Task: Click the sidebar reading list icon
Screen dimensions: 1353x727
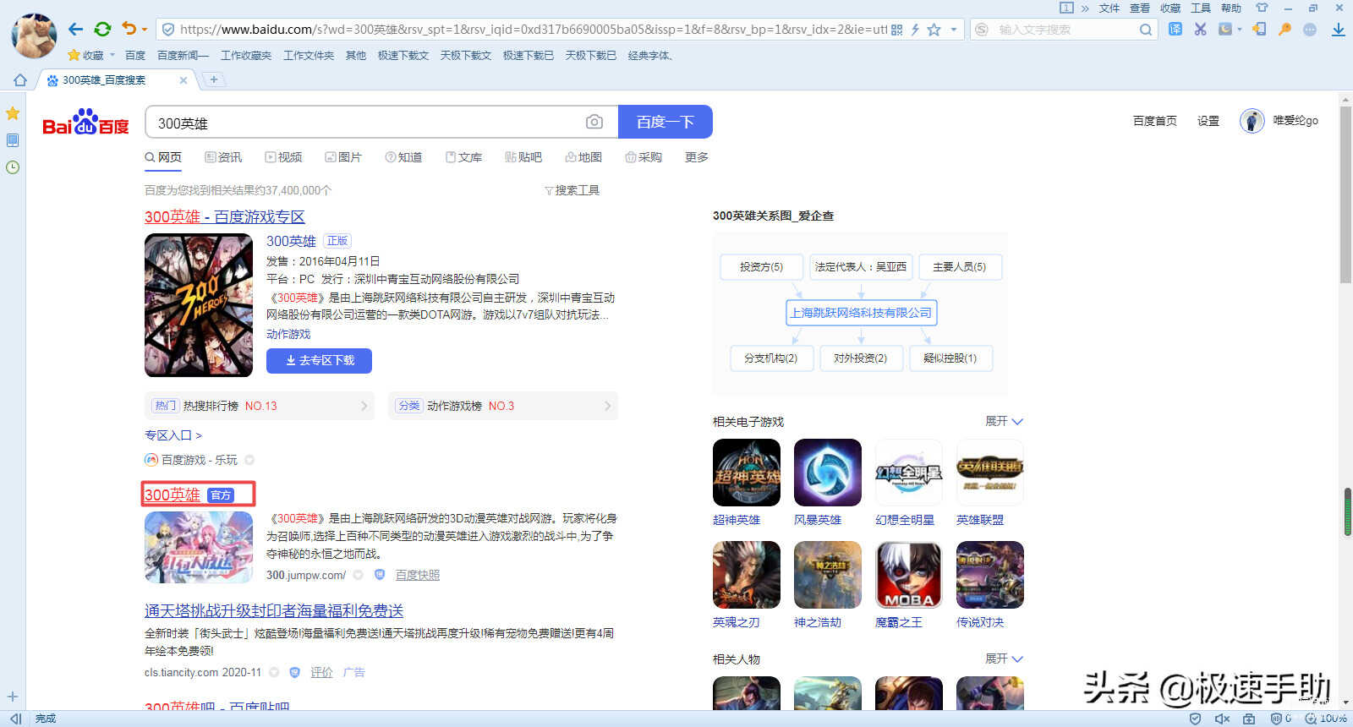Action: pos(13,140)
